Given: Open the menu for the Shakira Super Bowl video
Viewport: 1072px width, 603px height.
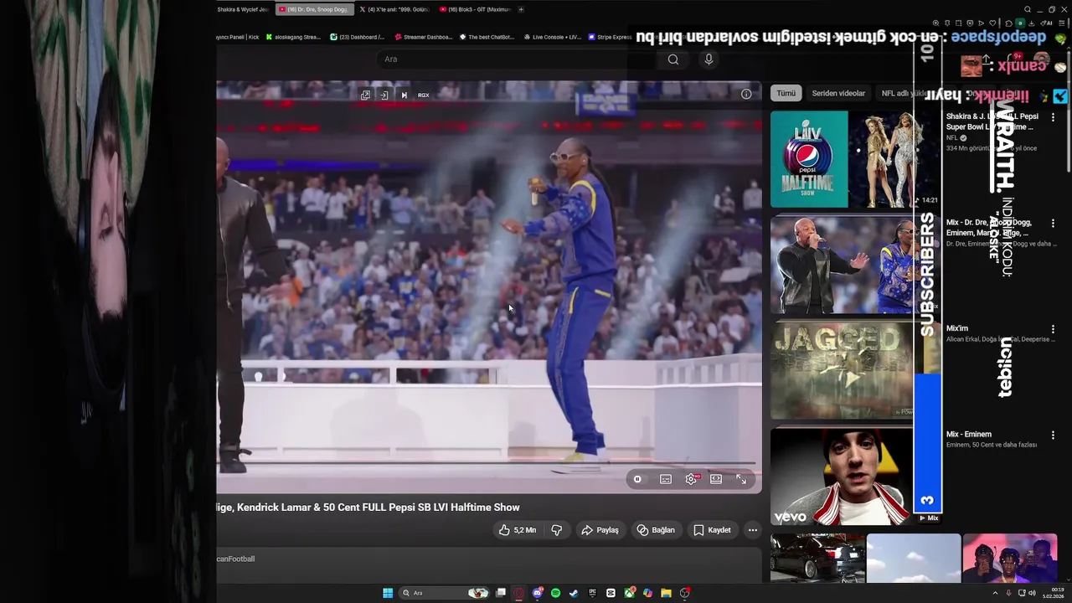Looking at the screenshot, I should point(1053,117).
